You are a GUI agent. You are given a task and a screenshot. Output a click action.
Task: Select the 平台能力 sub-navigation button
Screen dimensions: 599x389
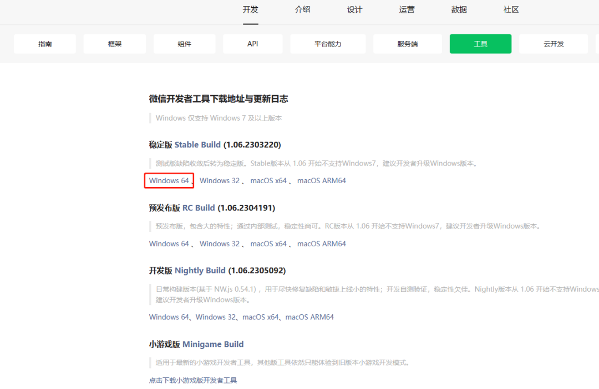(x=328, y=44)
